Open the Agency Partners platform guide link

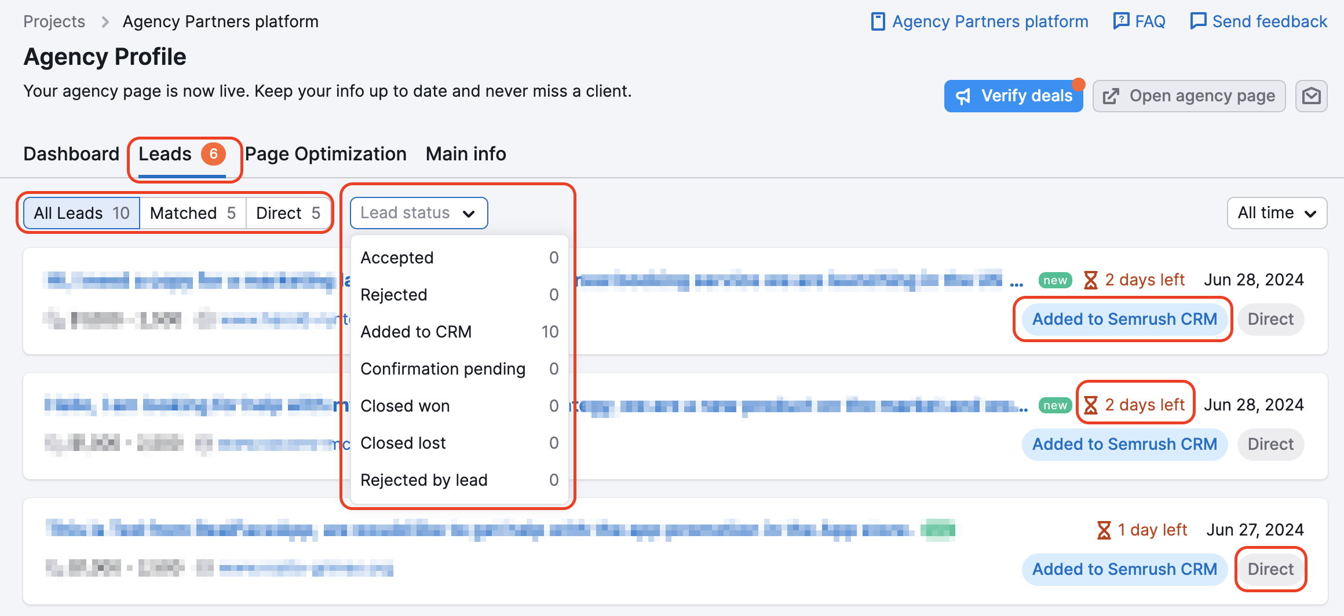point(980,21)
